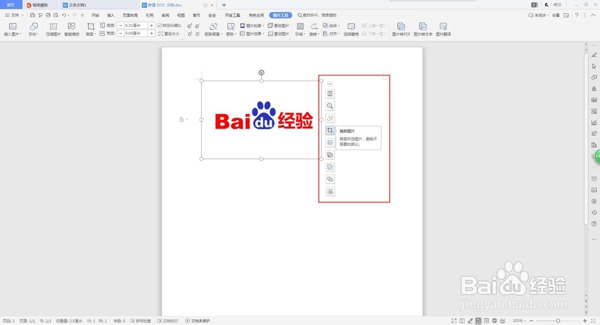Switch to the 审阅 ribbon tab
The width and height of the screenshot is (600, 325).
165,16
